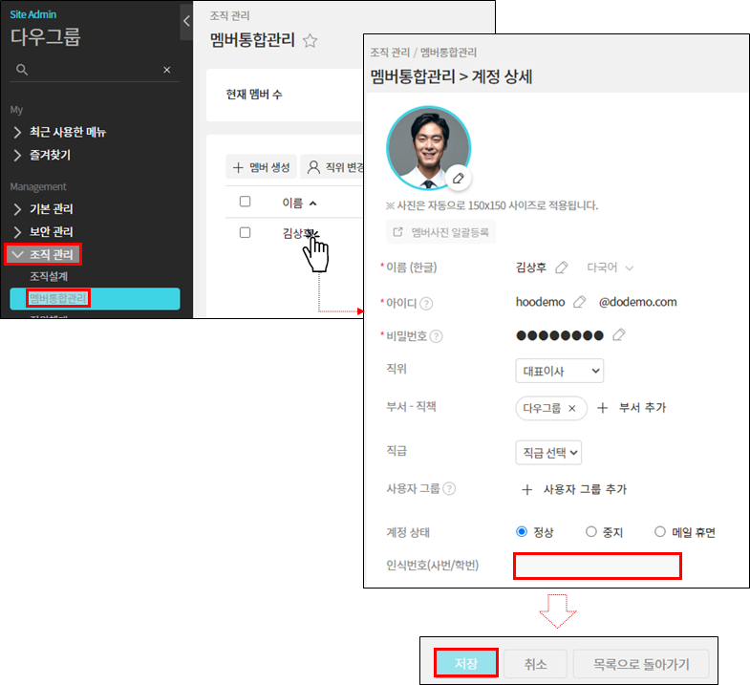
Task: Open the 직위 dropdown showing 대표이사
Action: click(558, 371)
